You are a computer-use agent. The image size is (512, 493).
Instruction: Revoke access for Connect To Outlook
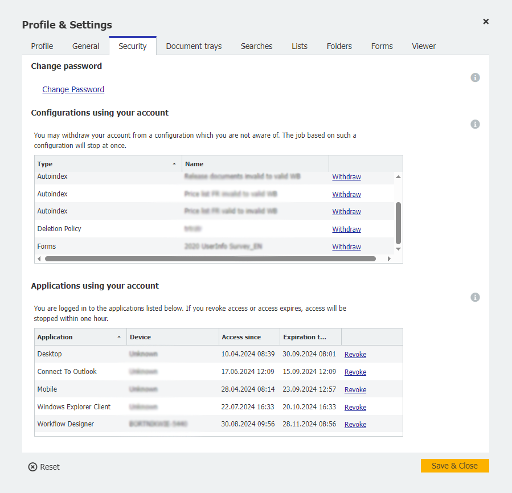355,372
